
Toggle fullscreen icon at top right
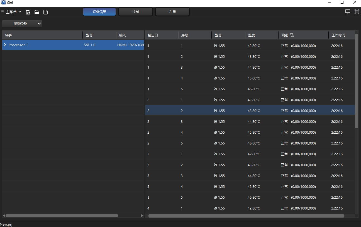click(x=357, y=12)
